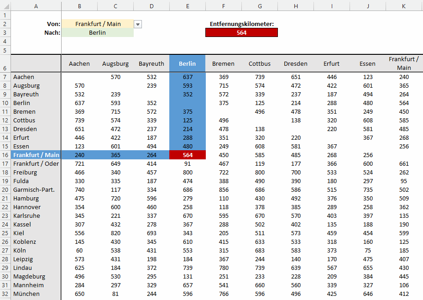Click the Hannover row label
The width and height of the screenshot is (423, 300).
(27, 207)
